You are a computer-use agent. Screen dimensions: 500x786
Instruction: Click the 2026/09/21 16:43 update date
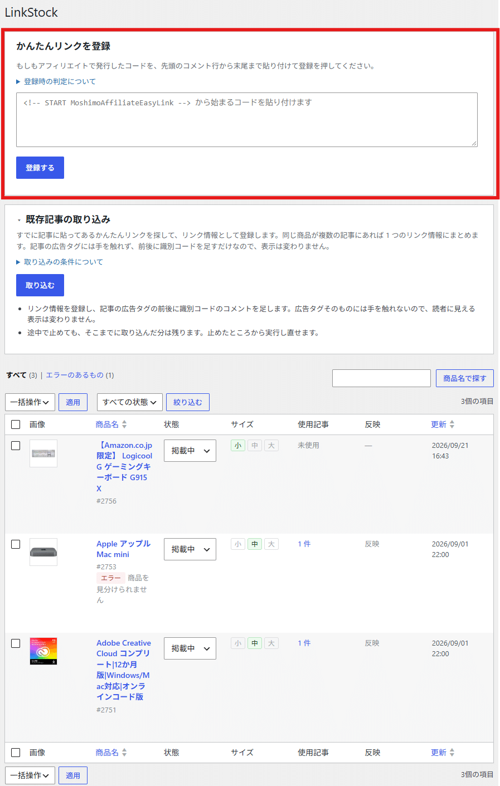[450, 451]
